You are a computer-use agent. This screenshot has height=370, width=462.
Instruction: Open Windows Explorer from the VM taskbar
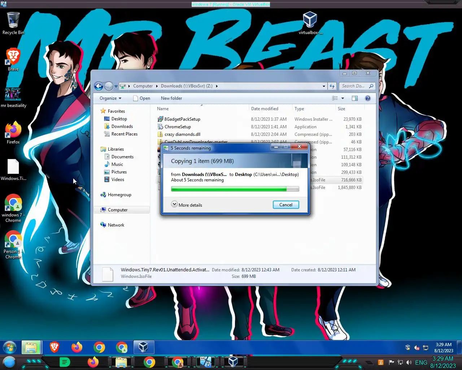pyautogui.click(x=31, y=348)
